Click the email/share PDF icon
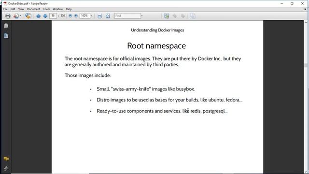 pyautogui.click(x=16, y=16)
